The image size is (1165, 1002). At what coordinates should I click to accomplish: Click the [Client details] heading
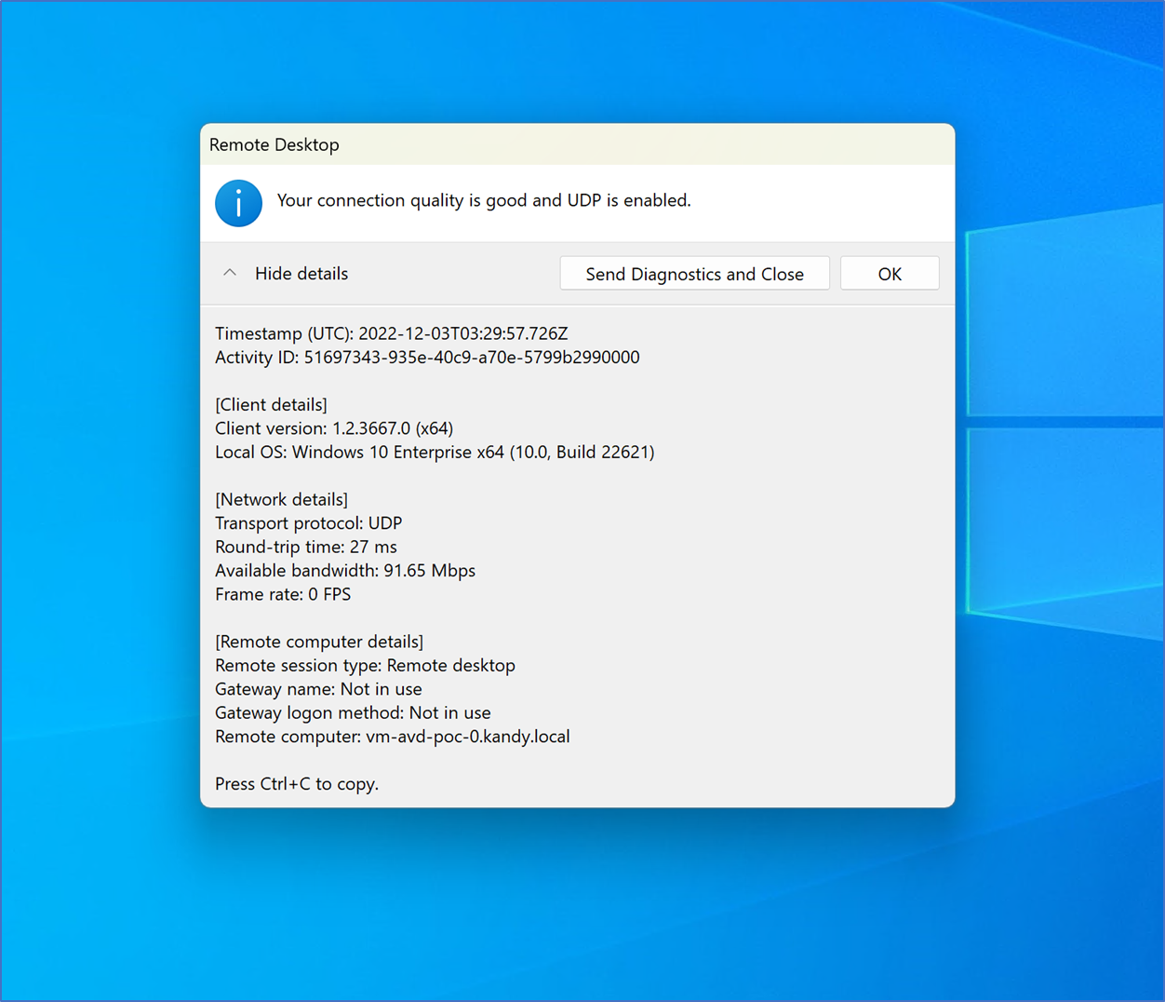271,405
